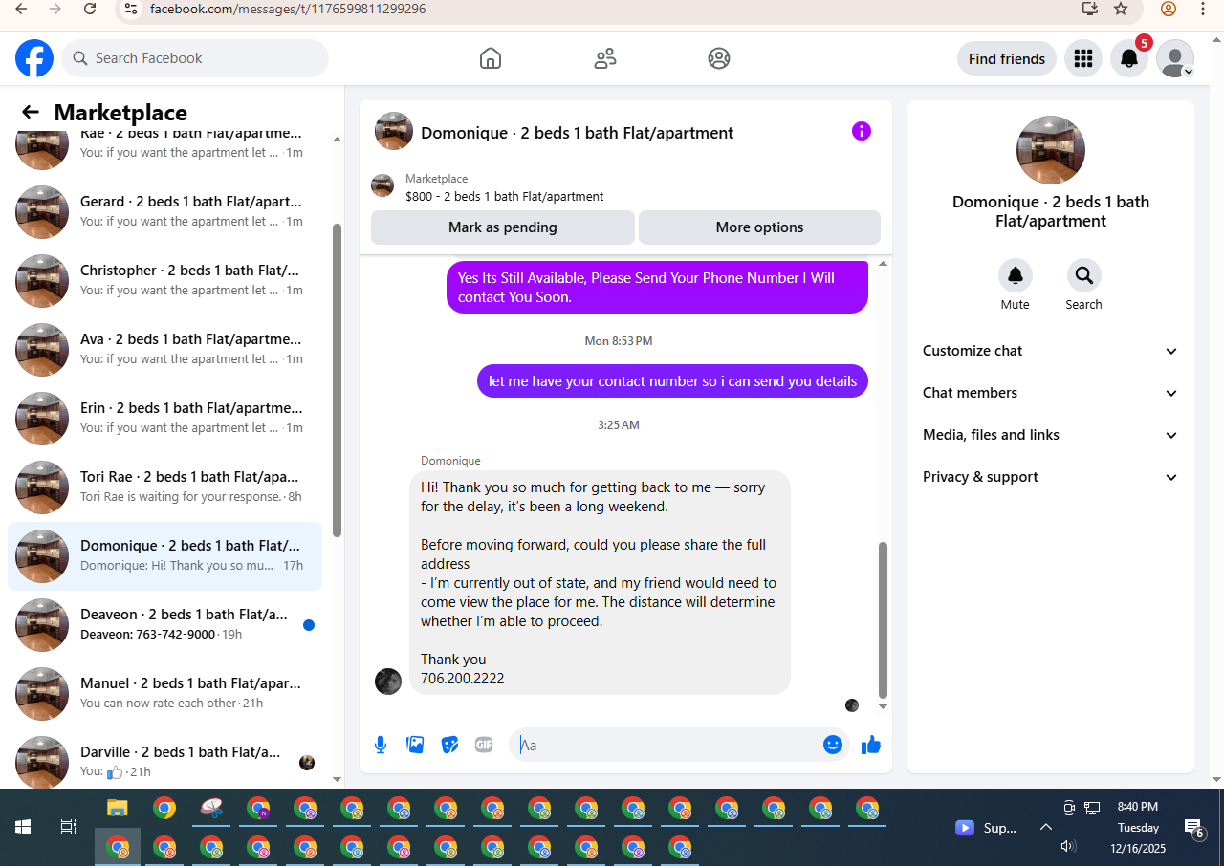The image size is (1224, 866).
Task: Open the Groups tab in top navigation
Action: (719, 58)
